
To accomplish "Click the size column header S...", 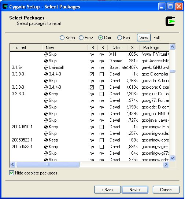I will (x=133, y=48).
